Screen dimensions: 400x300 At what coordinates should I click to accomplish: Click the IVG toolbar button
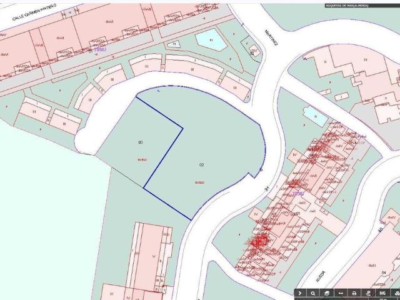pyautogui.click(x=382, y=293)
